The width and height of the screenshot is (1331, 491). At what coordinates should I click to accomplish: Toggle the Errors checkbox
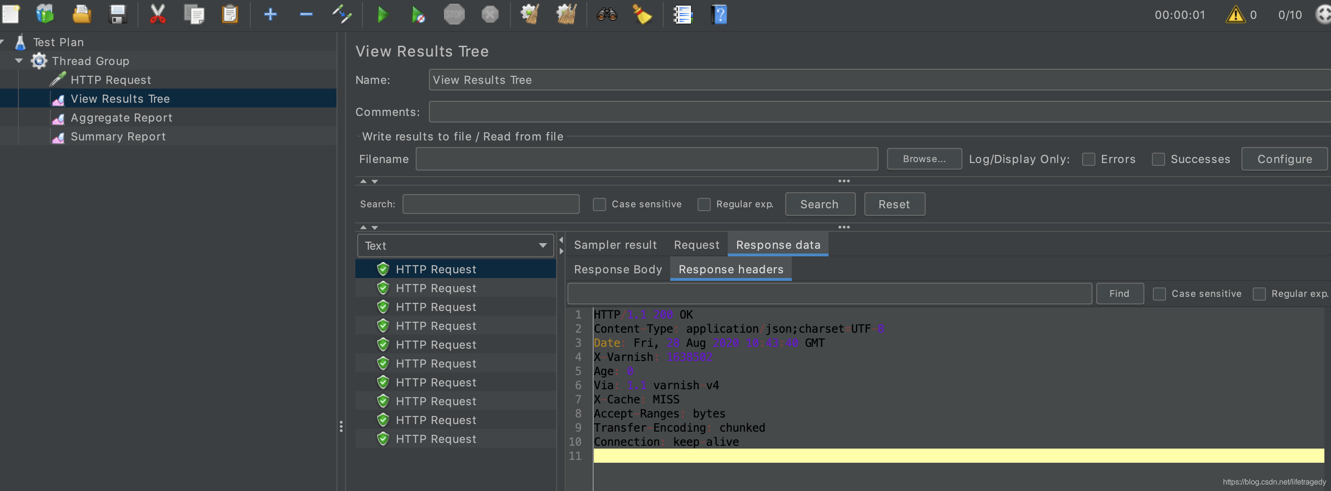click(1089, 159)
